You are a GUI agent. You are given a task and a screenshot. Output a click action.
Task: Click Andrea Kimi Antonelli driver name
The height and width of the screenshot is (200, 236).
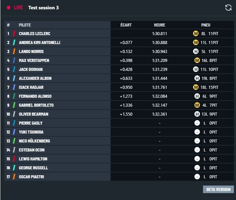40,43
